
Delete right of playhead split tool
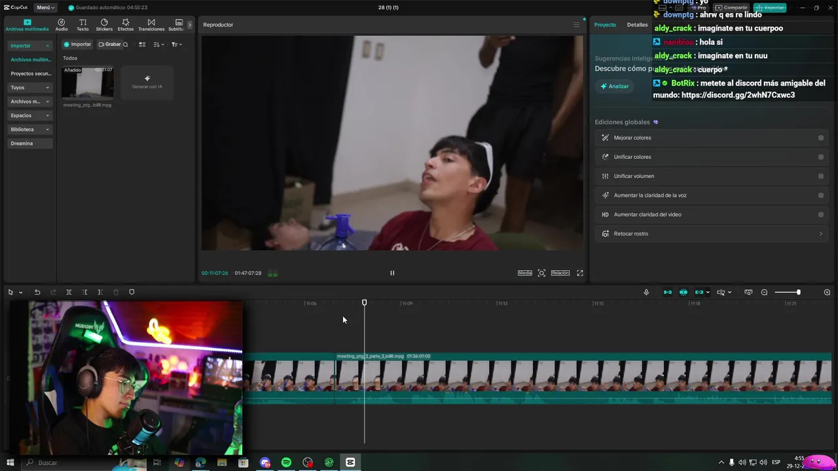pos(100,292)
